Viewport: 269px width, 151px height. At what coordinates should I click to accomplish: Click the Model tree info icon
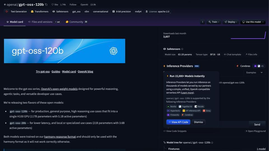[212, 143]
